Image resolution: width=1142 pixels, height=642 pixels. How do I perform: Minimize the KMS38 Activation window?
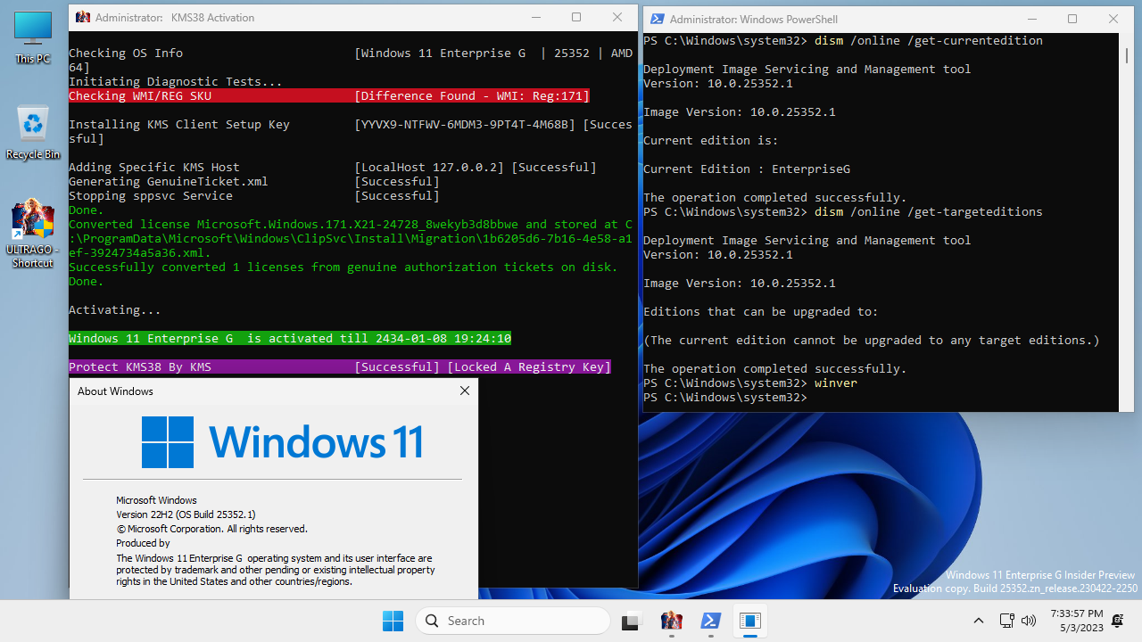535,17
